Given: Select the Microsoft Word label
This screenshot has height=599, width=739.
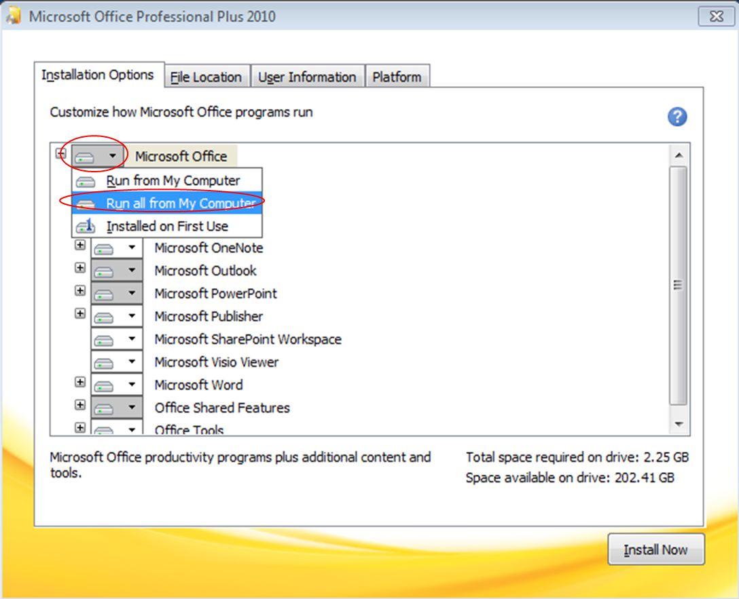Looking at the screenshot, I should (x=198, y=385).
